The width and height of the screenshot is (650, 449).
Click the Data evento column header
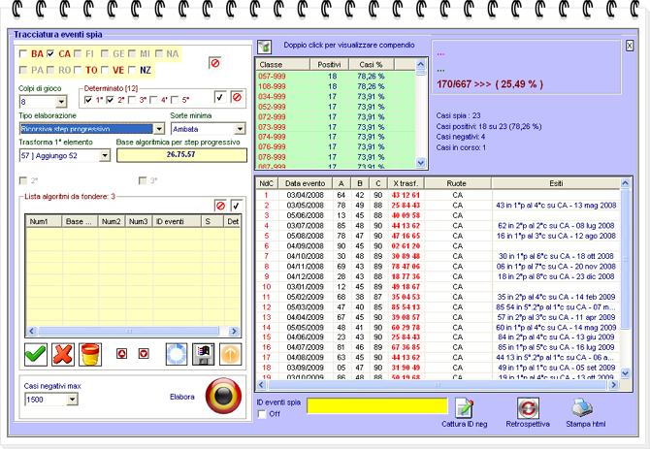(303, 182)
